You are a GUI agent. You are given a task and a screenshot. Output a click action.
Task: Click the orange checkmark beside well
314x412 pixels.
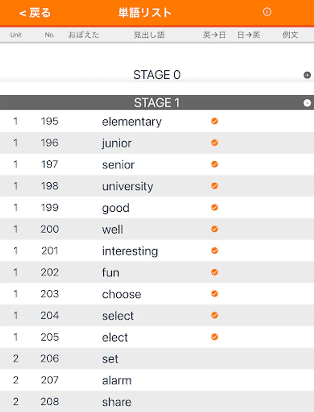(x=214, y=229)
